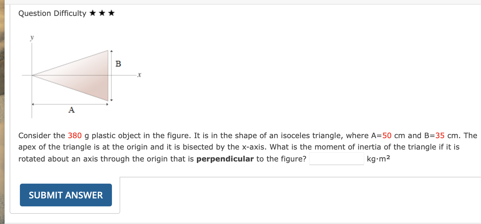Click the x-axis label in the figure
The height and width of the screenshot is (224, 481).
(139, 75)
